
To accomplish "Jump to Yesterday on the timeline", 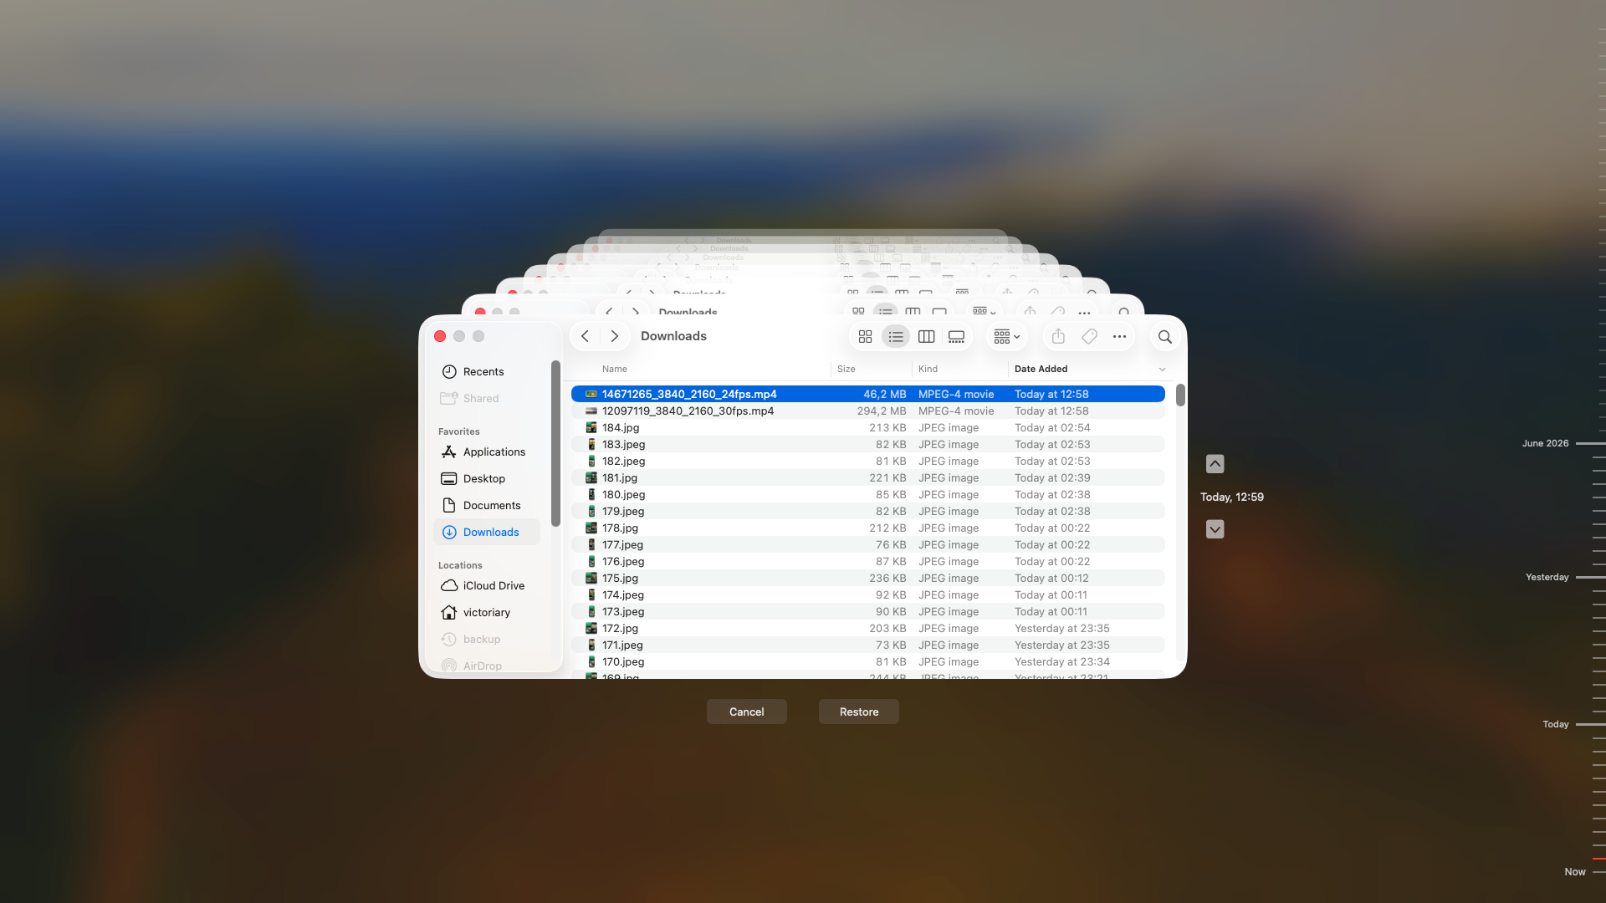I will [x=1547, y=577].
